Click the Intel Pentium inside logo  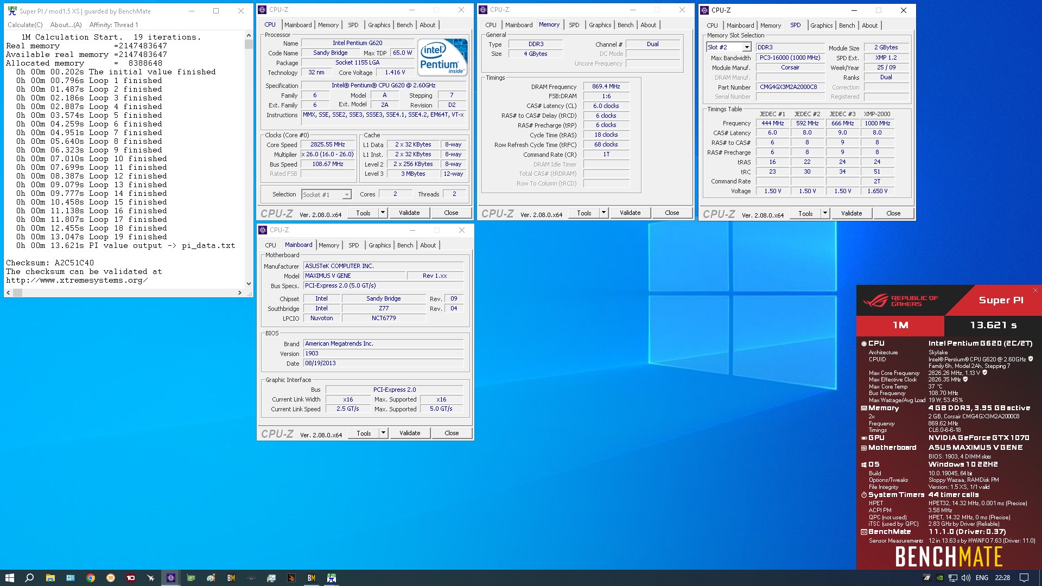coord(442,57)
